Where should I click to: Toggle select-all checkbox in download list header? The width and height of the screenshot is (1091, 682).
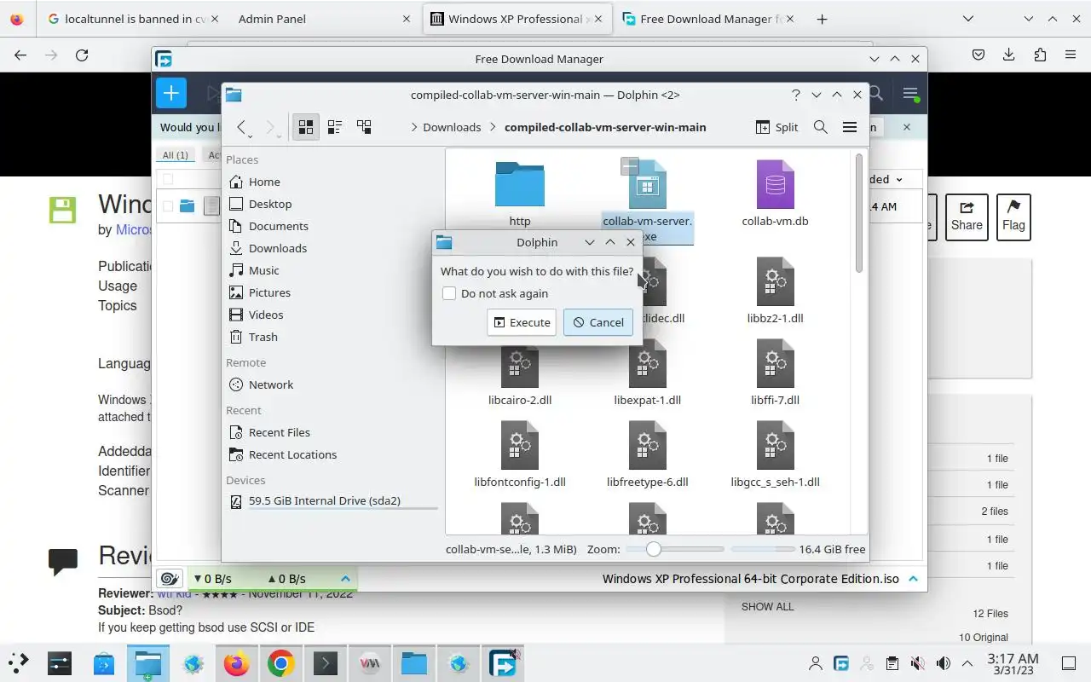(x=168, y=179)
